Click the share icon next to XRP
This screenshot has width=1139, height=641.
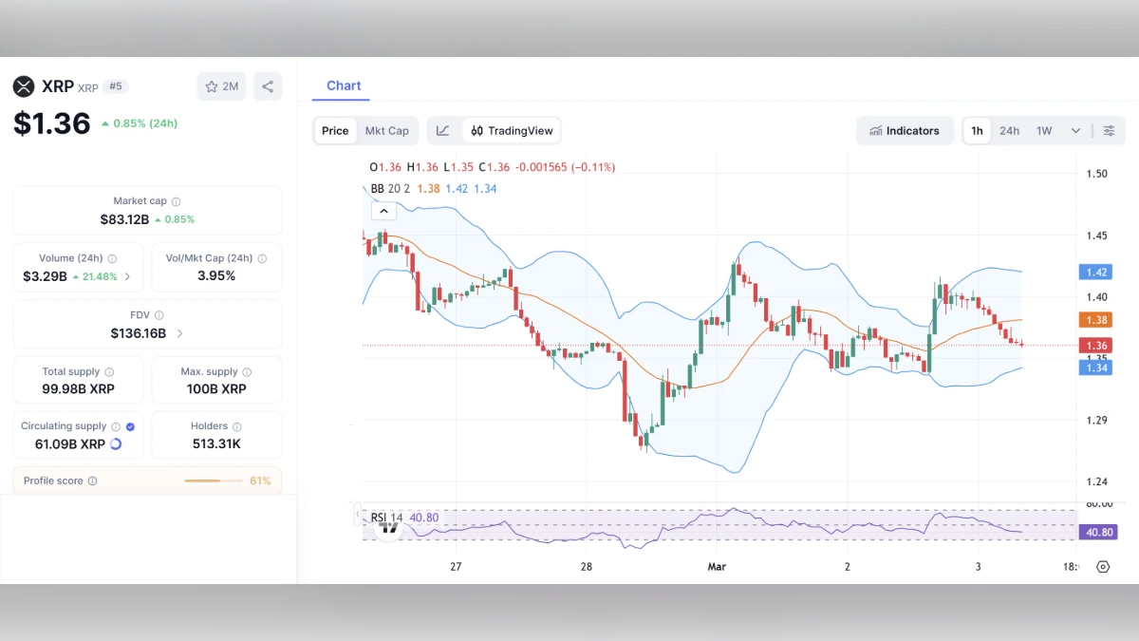click(267, 85)
